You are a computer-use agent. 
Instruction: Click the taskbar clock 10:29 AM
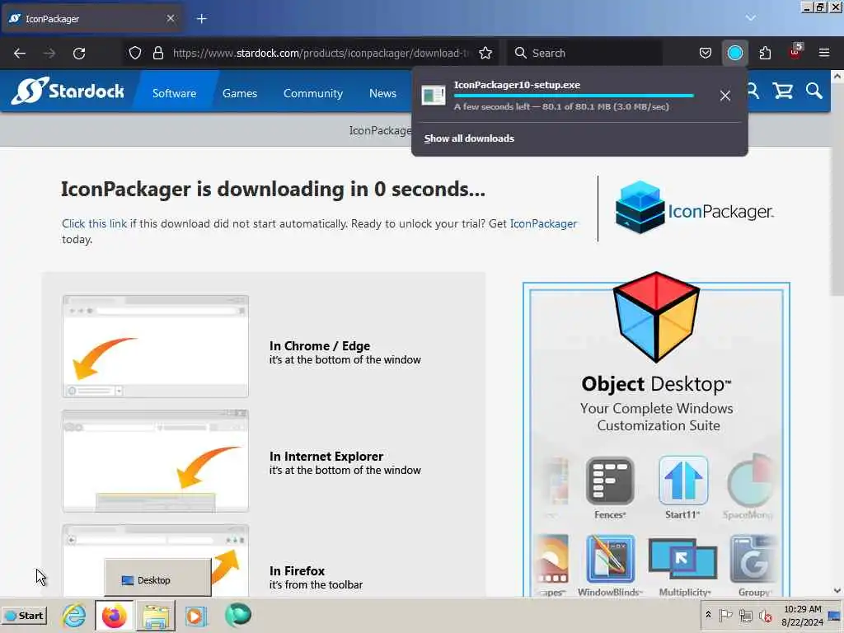point(803,609)
